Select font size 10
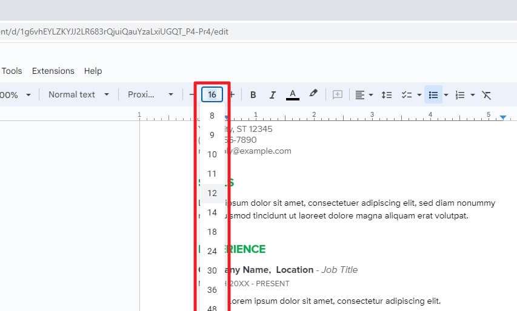Screen dimensions: 517x311 212,154
